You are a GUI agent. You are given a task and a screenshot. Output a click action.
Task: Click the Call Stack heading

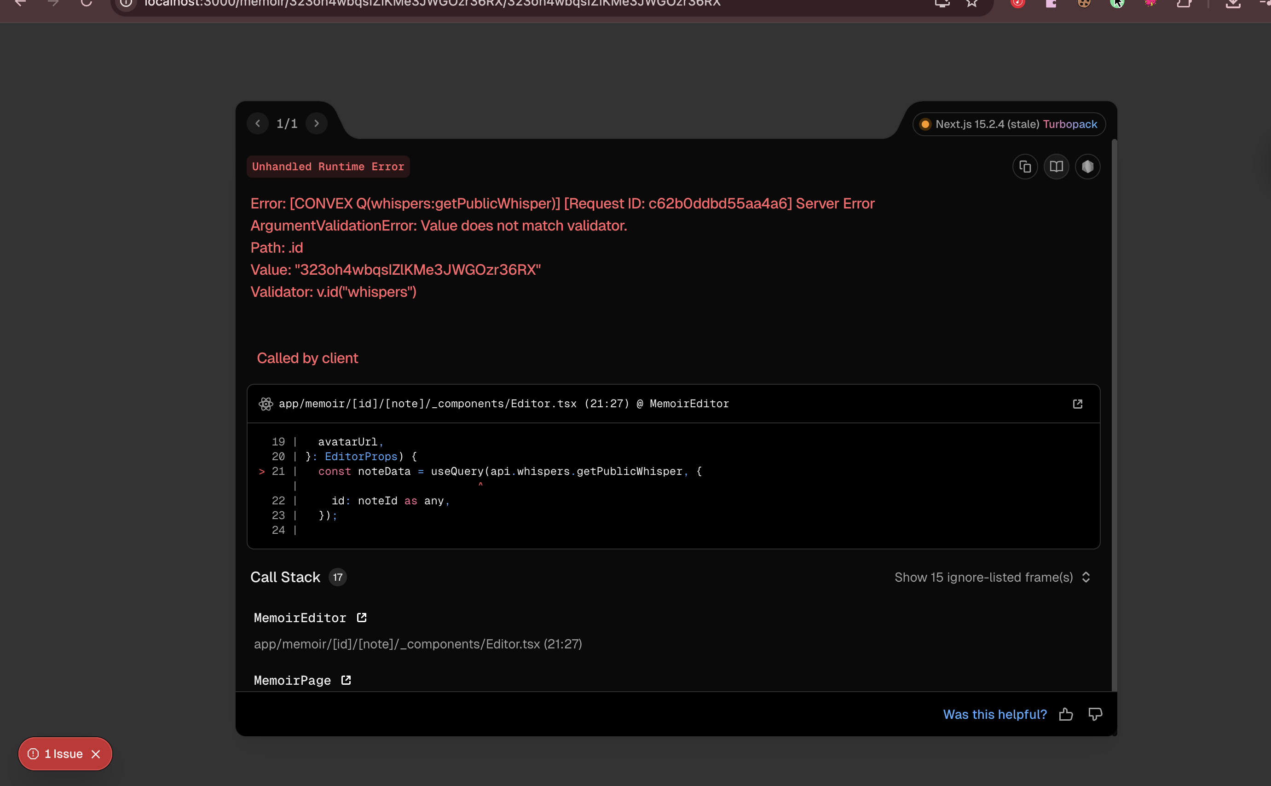click(285, 578)
